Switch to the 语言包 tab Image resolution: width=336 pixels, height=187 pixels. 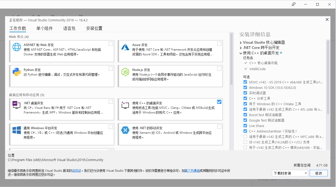[x=69, y=29]
